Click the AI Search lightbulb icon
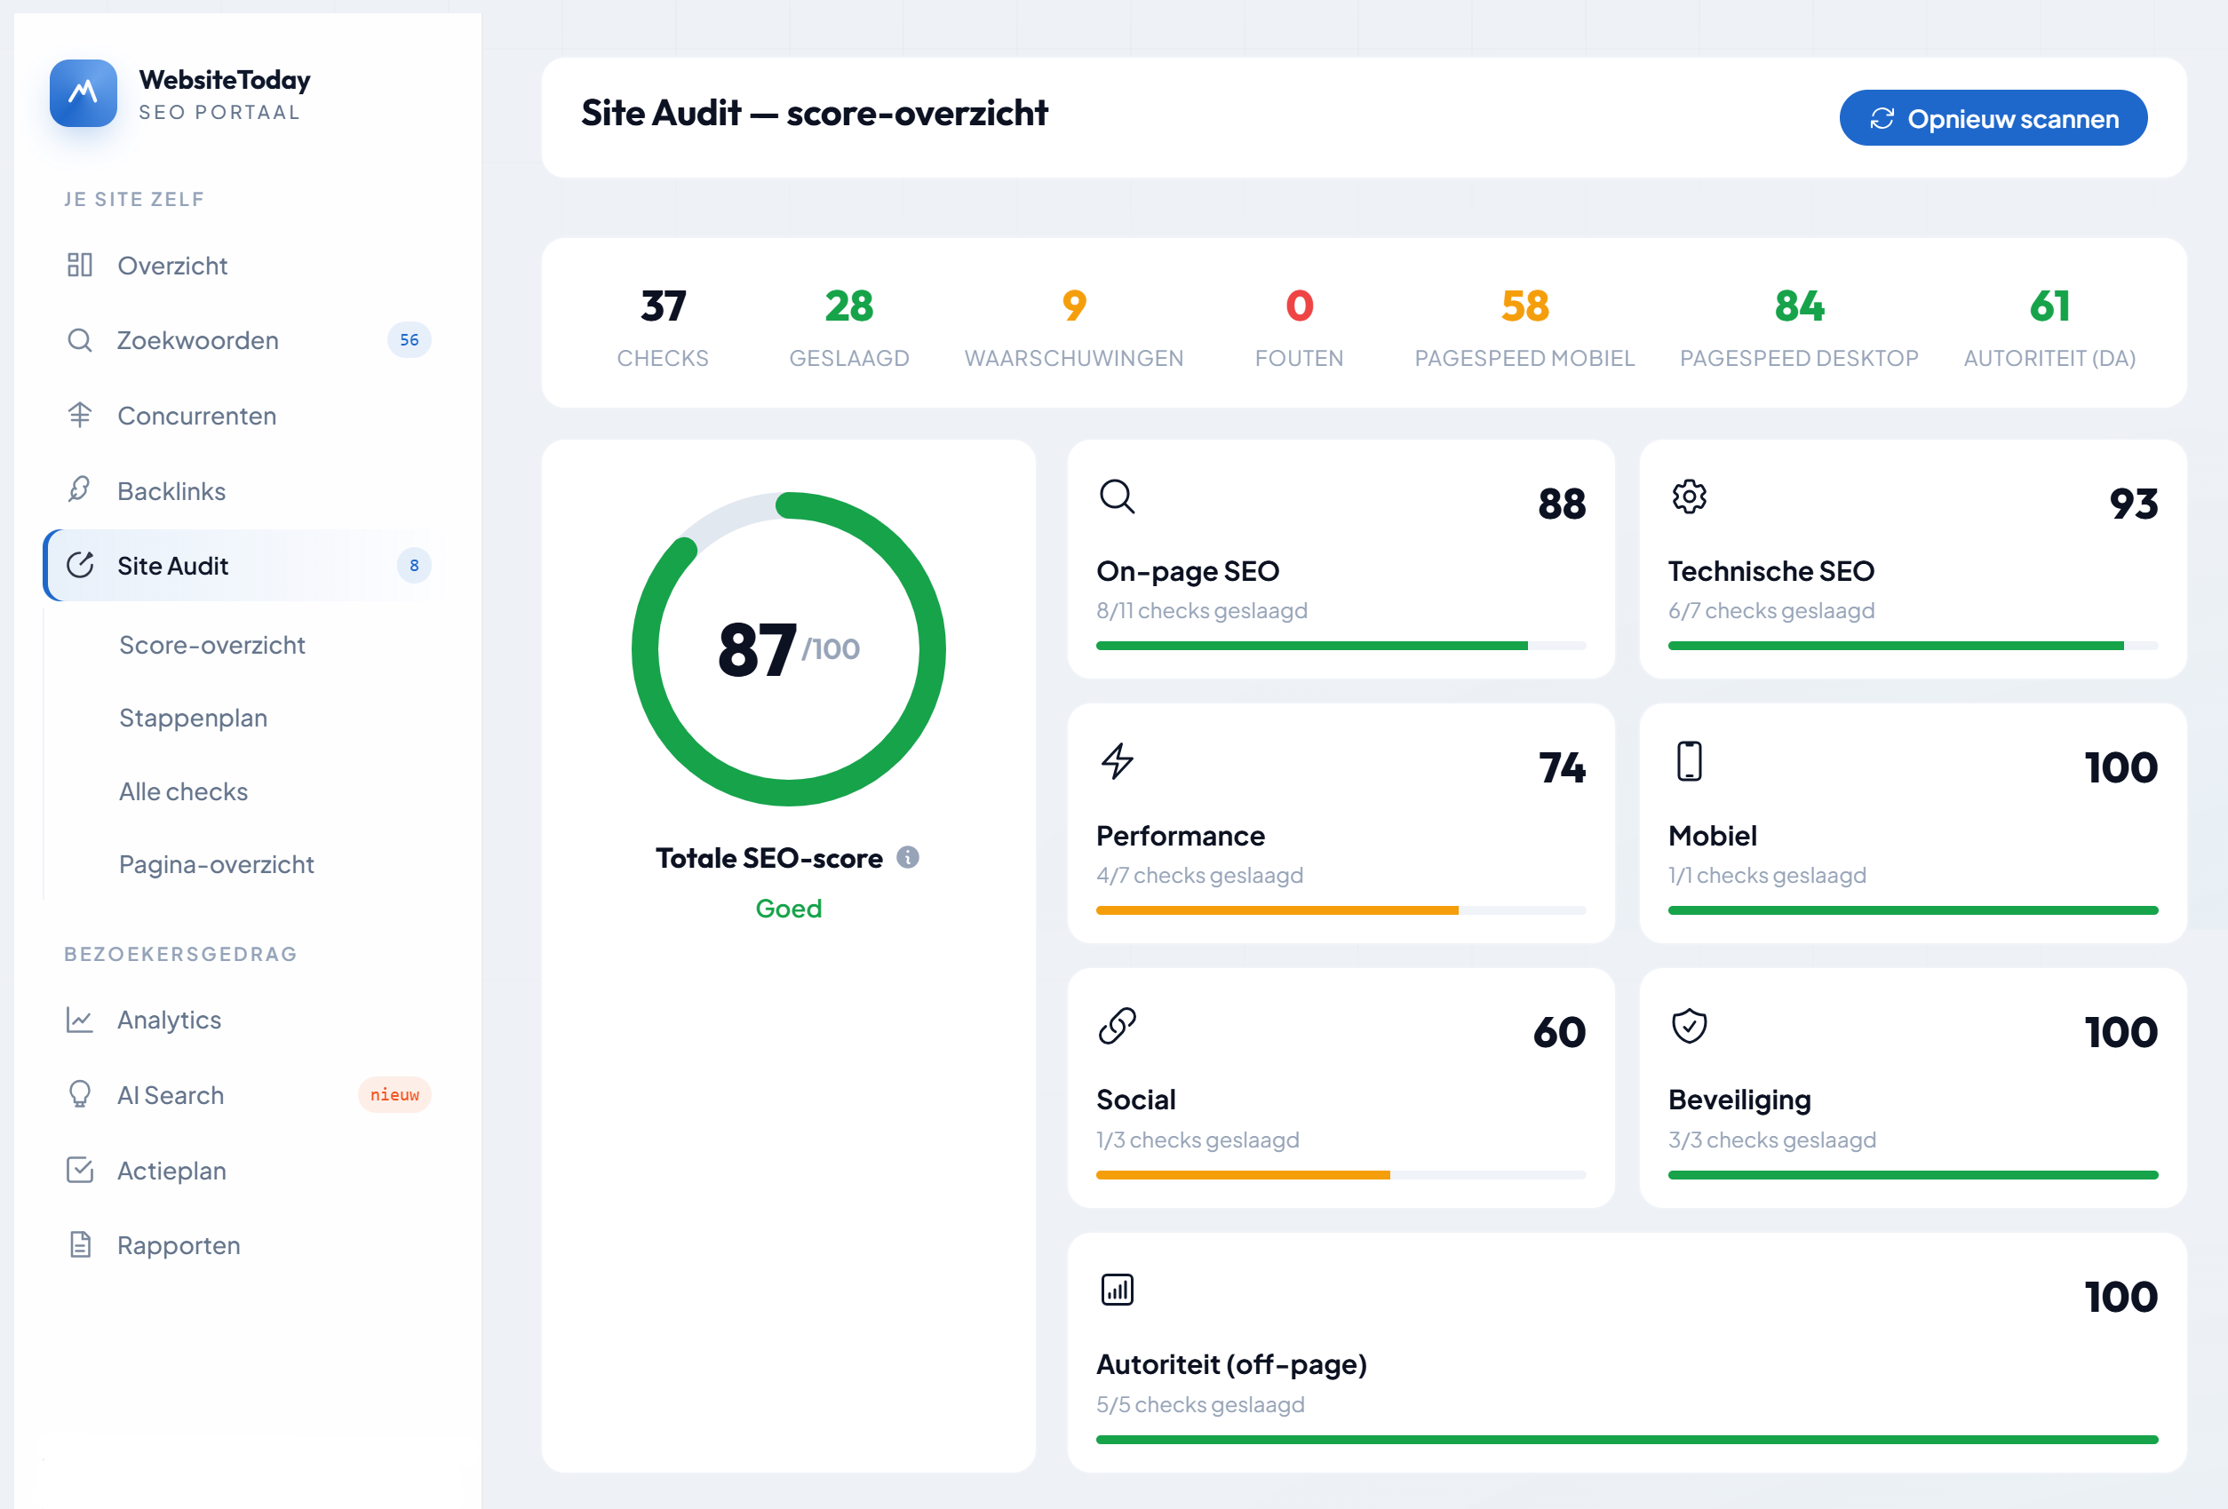The height and width of the screenshot is (1509, 2228). pos(80,1095)
